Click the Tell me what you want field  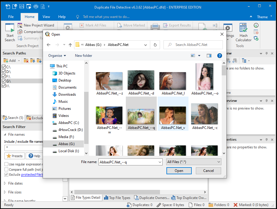tap(106, 17)
